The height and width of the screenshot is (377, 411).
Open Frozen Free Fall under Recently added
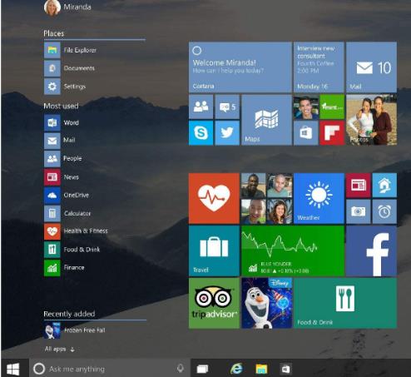(x=75, y=330)
